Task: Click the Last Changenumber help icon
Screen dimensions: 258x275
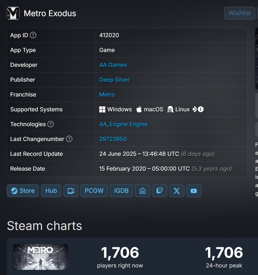Action: point(69,139)
